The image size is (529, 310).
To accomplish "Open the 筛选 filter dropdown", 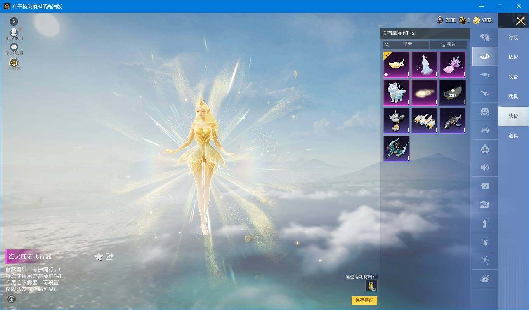I will 449,45.
